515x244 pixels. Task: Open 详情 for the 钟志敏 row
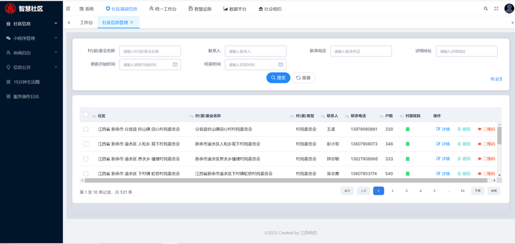point(443,159)
